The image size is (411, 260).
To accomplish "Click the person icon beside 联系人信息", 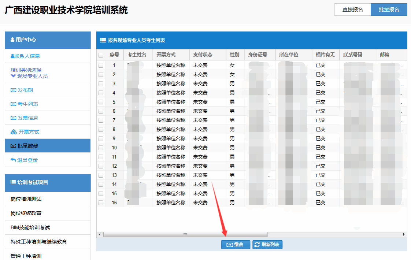I will 12,56.
